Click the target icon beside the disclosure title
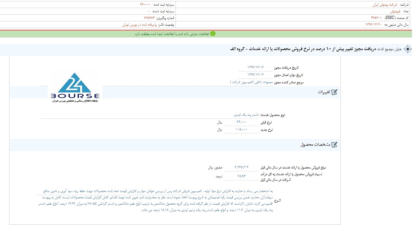Screen dimensions: 413x226 click(x=408, y=49)
